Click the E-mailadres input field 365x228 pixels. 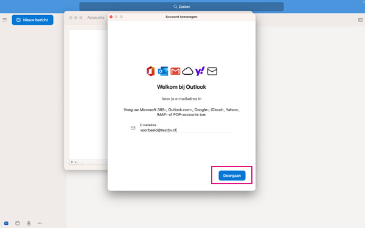click(187, 130)
